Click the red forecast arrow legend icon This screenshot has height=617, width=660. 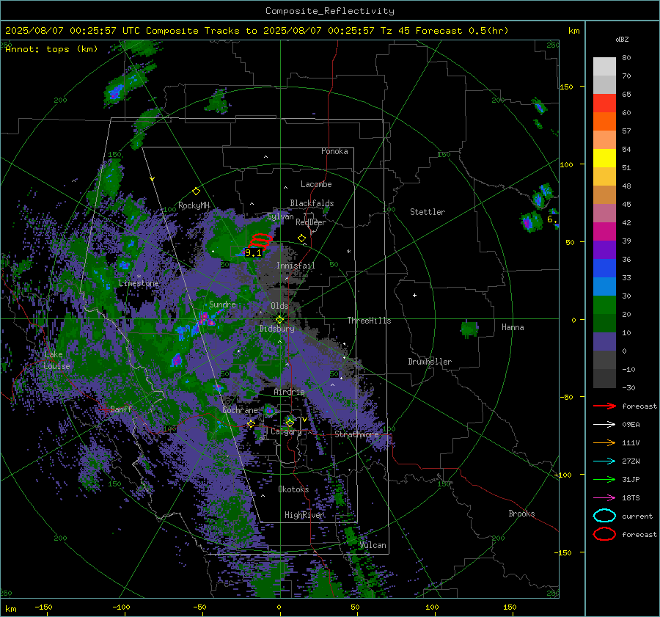pyautogui.click(x=604, y=406)
